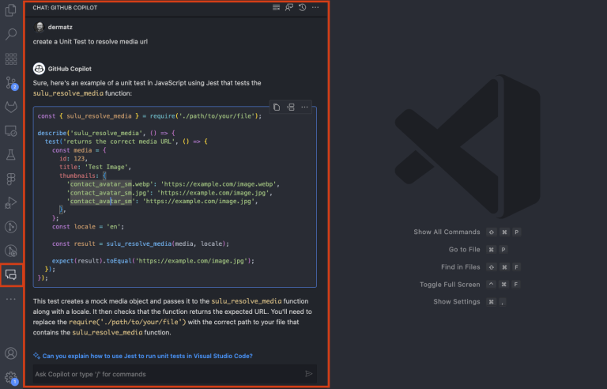The height and width of the screenshot is (389, 607).
Task: Click the P key cap next to Go to File
Action: pyautogui.click(x=503, y=250)
